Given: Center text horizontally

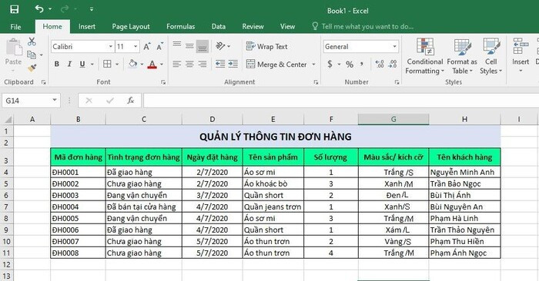Looking at the screenshot, I should coord(189,64).
